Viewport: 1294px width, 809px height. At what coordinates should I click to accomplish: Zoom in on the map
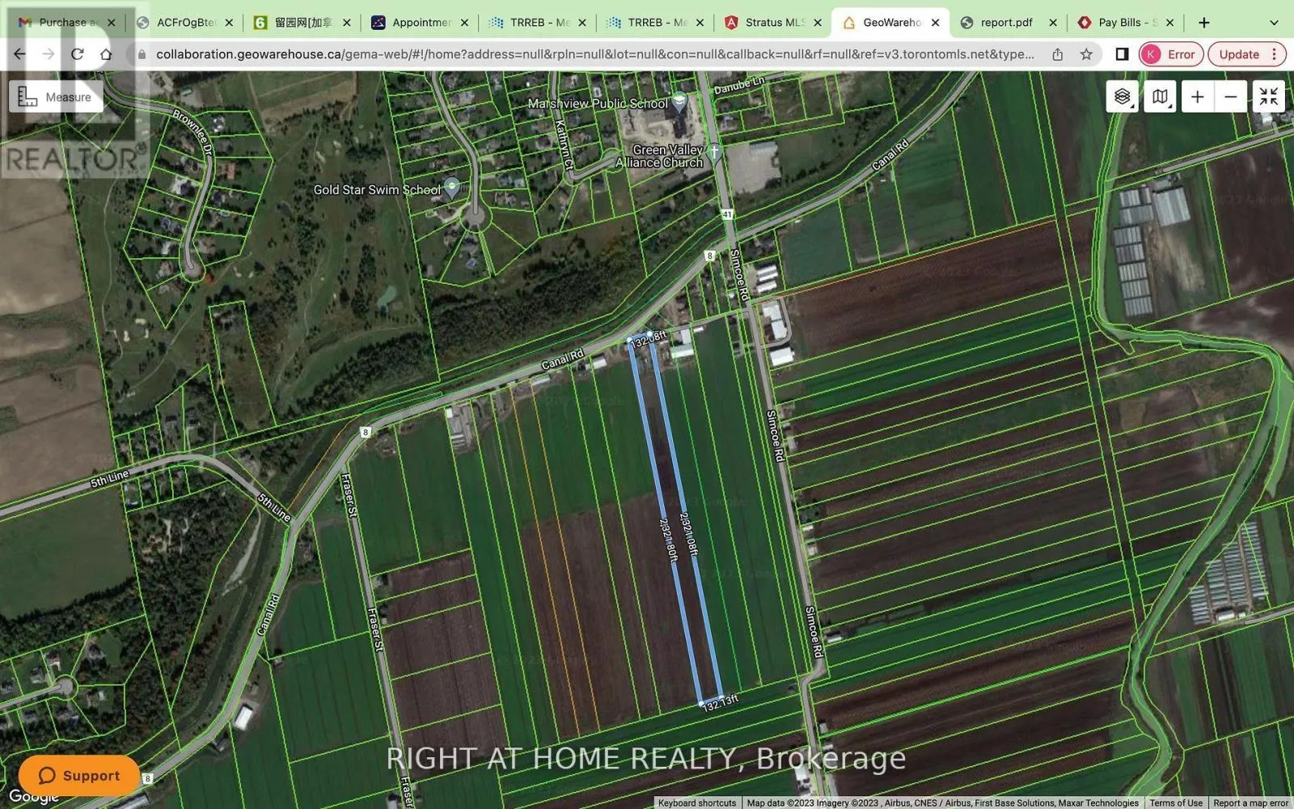(1197, 97)
